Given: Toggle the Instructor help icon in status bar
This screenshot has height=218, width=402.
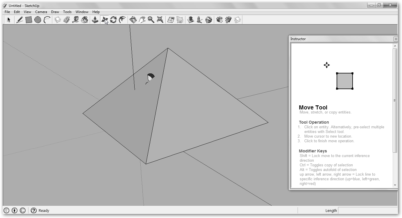Looking at the screenshot, I should coord(34,210).
